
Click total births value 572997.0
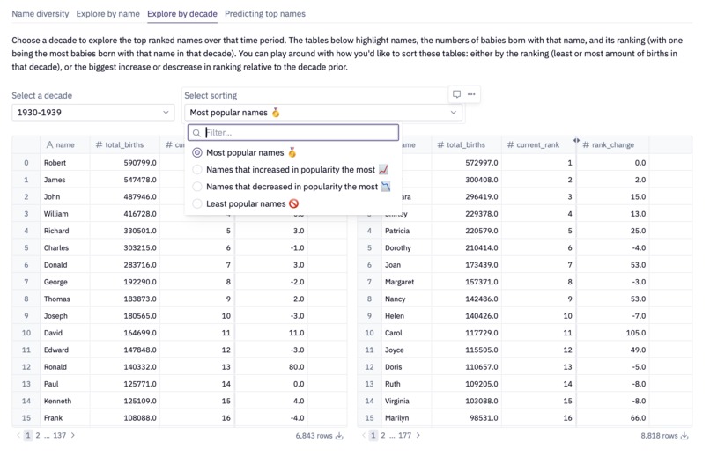tap(481, 162)
